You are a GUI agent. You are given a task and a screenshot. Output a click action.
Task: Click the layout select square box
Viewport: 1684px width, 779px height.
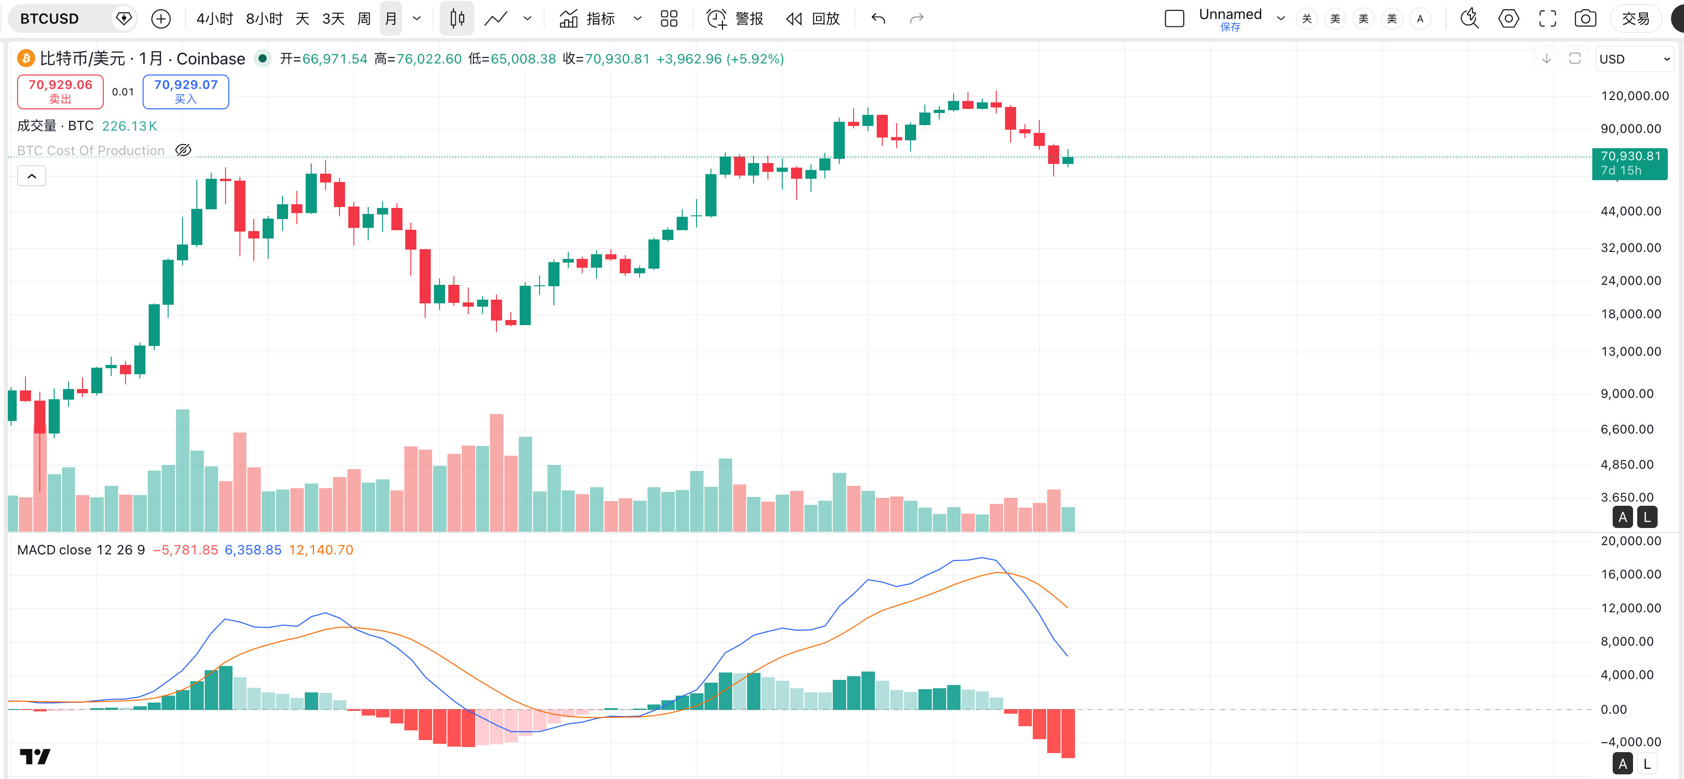pyautogui.click(x=1174, y=19)
